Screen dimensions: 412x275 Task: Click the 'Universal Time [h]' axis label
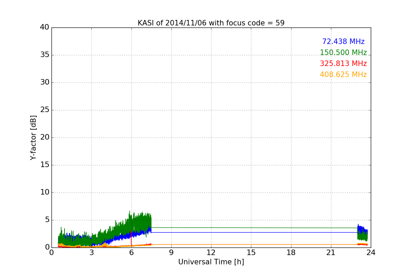pos(211,262)
